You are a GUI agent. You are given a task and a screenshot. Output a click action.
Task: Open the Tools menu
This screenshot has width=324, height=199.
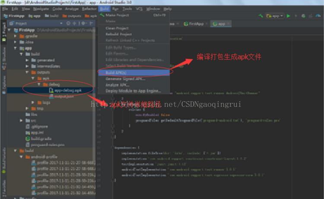[127, 9]
